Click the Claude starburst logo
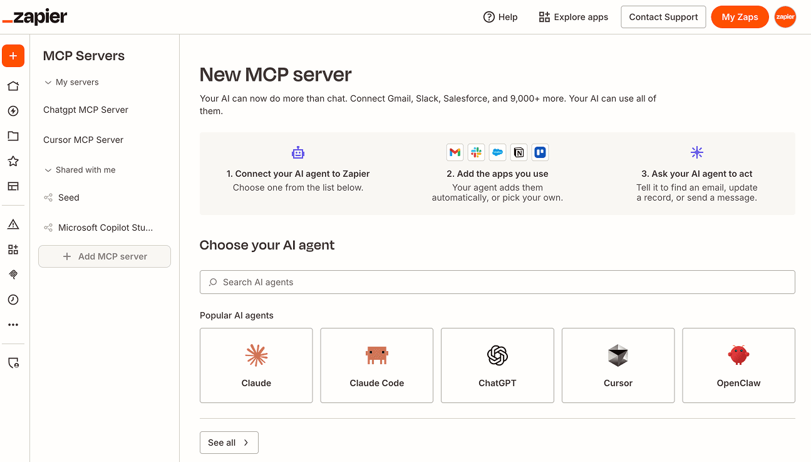The image size is (811, 462). [x=256, y=355]
